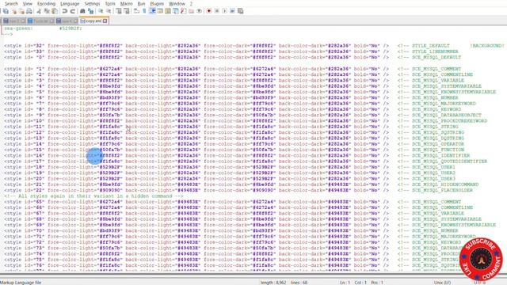The height and width of the screenshot is (285, 507).
Task: Close the copy.xml tab with its X
Action: 105,21
